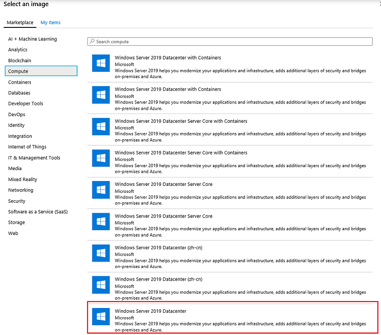Click the Windows icon on the Datacenter (zh-cn) image
381x335 pixels.
coord(101,253)
